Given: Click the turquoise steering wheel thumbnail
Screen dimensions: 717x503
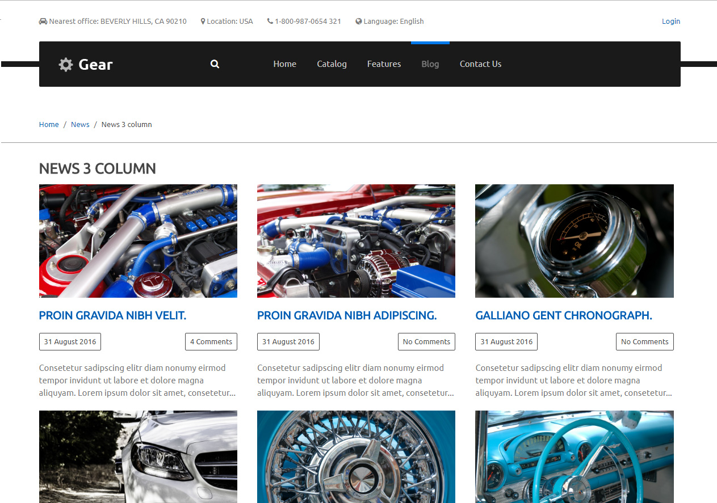Looking at the screenshot, I should 574,456.
